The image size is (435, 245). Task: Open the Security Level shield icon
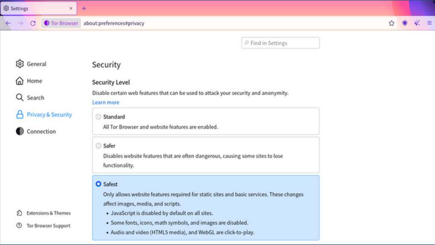(x=404, y=23)
